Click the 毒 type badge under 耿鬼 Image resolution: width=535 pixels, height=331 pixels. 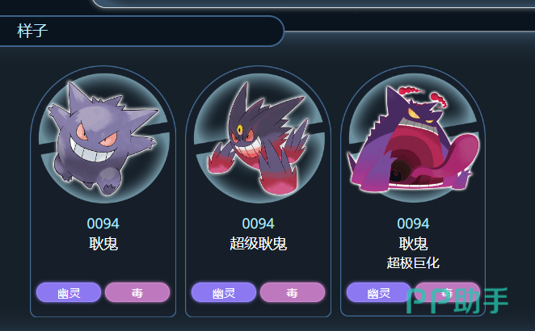[137, 292]
